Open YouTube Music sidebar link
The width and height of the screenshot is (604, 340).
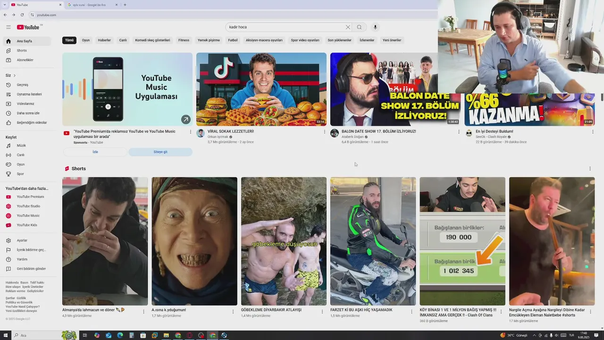26,216
